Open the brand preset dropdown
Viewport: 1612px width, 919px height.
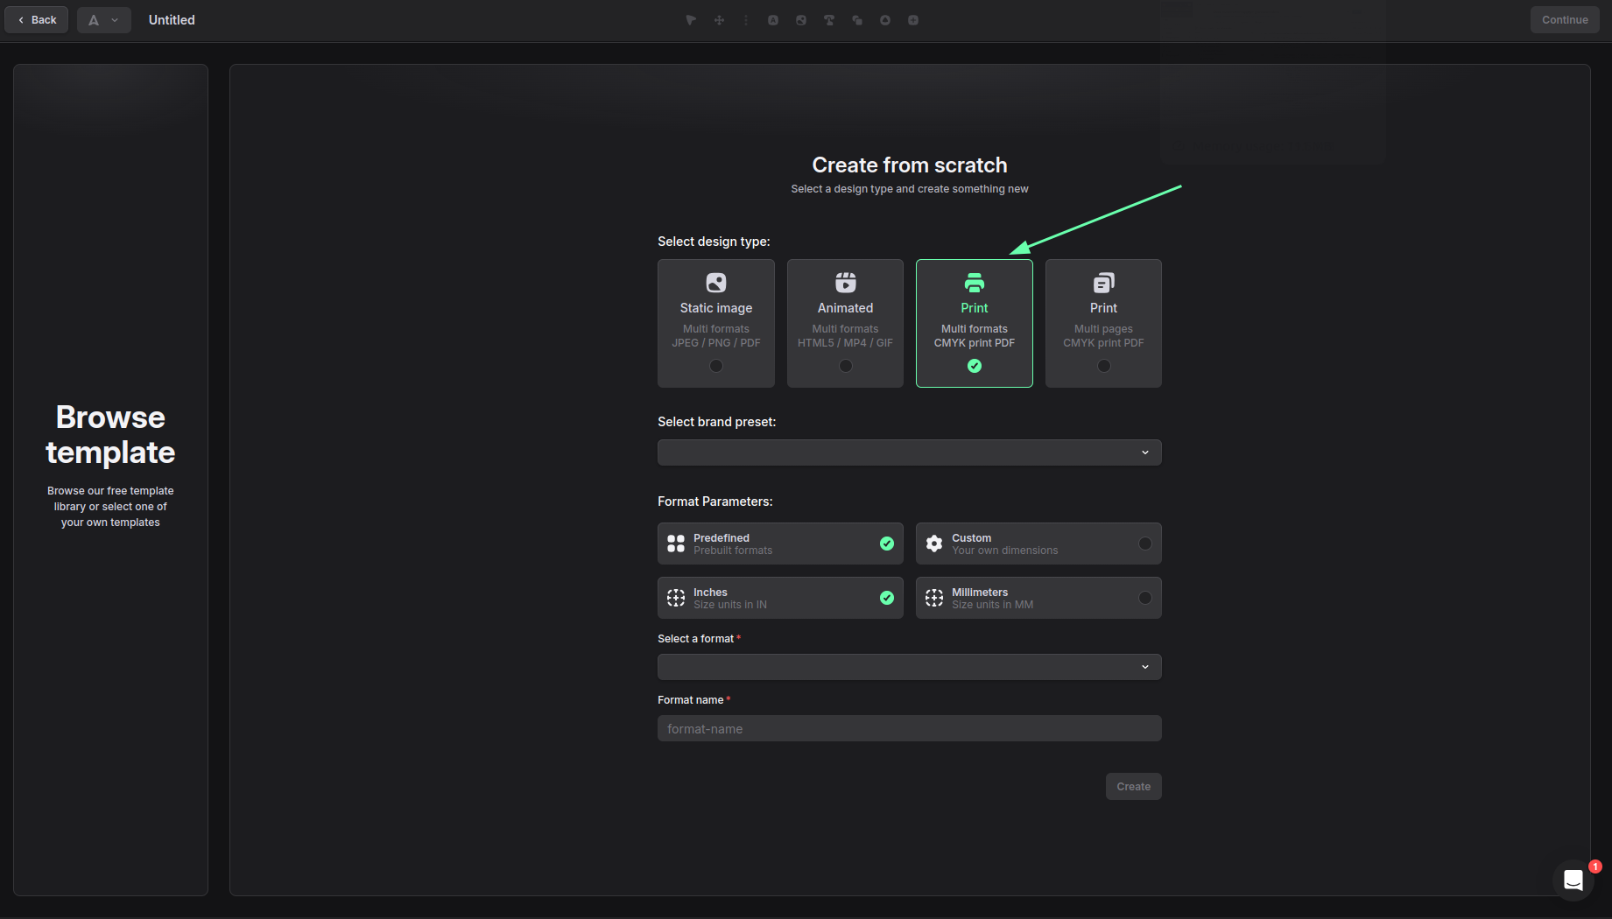tap(910, 452)
